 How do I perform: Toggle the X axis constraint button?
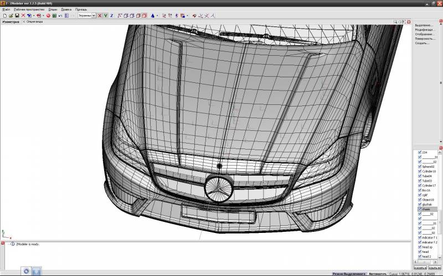point(100,16)
